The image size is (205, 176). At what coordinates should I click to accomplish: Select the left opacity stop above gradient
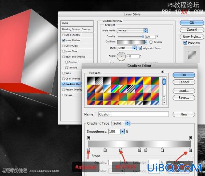click(88, 138)
